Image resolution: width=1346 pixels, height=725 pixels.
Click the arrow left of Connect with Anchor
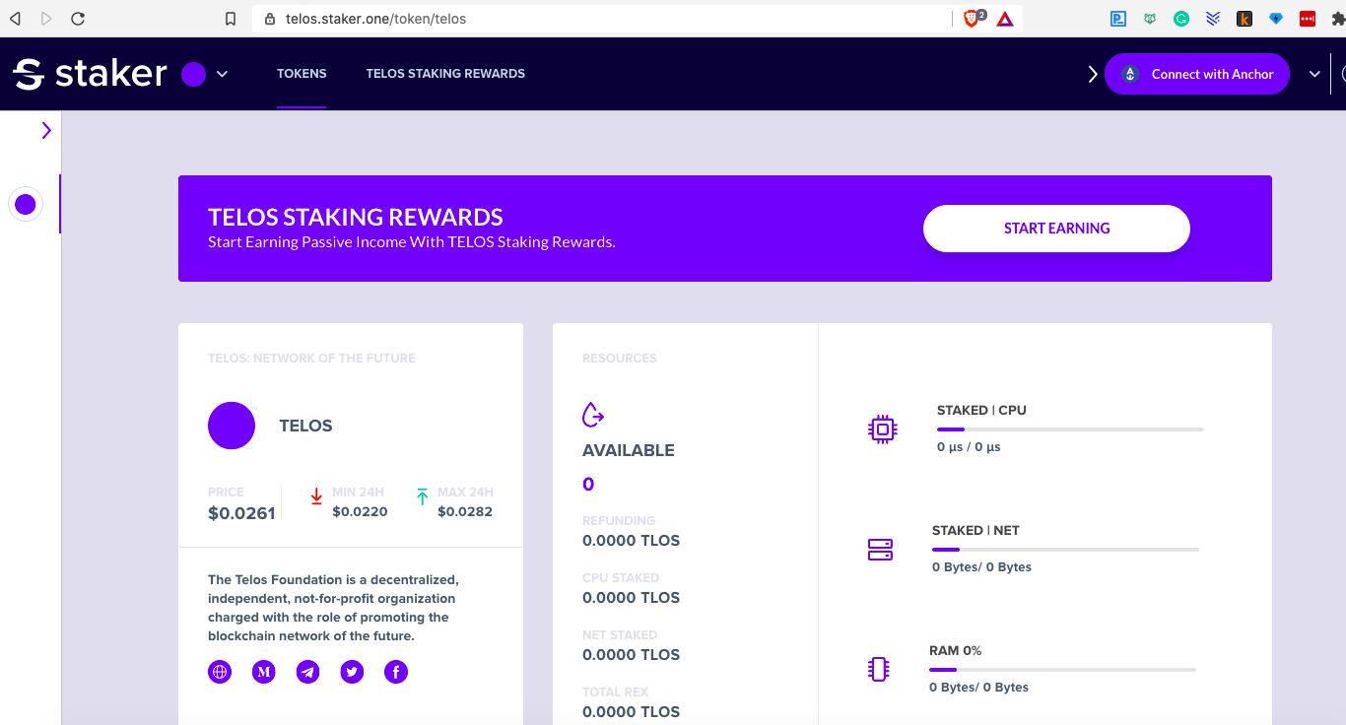click(1093, 74)
